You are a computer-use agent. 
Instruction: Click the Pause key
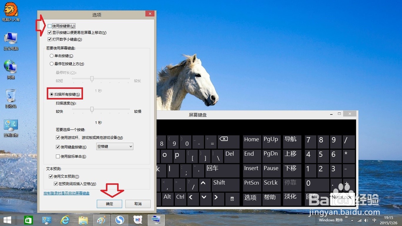tap(271, 171)
